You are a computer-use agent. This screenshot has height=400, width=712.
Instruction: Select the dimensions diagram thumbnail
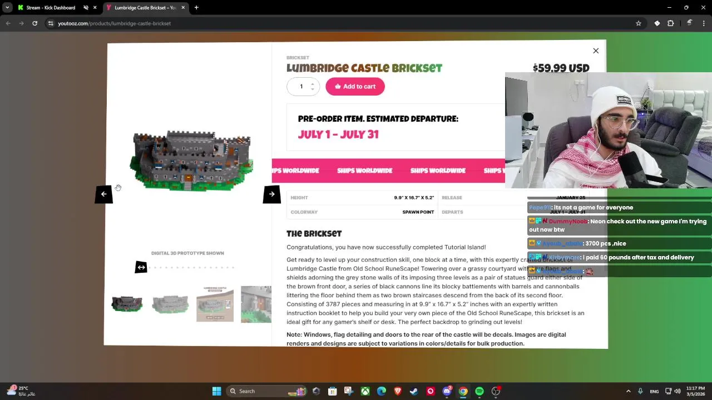[215, 304]
